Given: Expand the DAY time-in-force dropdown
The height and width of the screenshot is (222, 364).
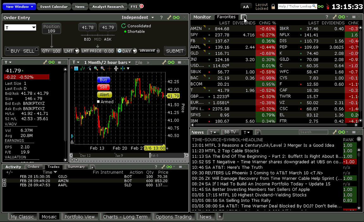Looking at the screenshot, I should point(135,51).
